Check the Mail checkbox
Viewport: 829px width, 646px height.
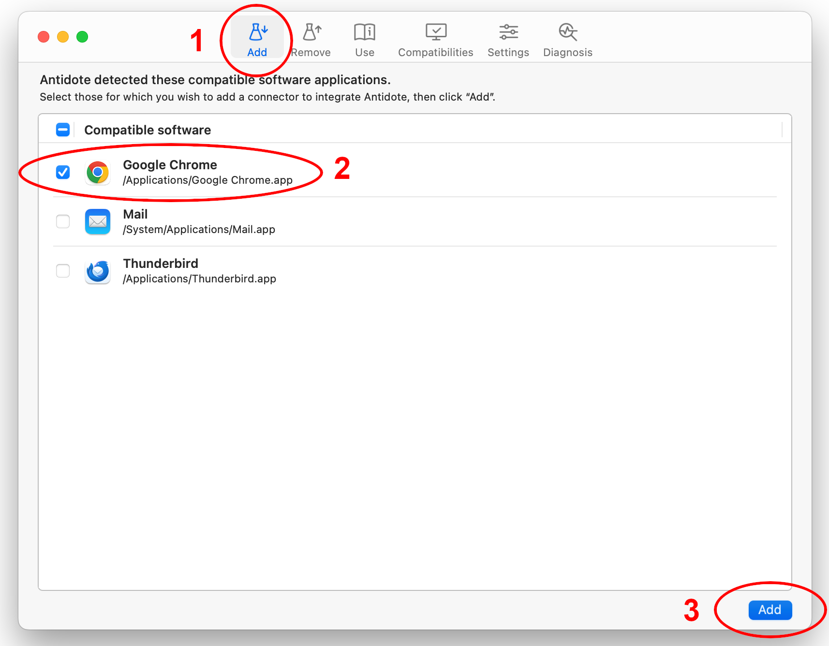tap(63, 221)
